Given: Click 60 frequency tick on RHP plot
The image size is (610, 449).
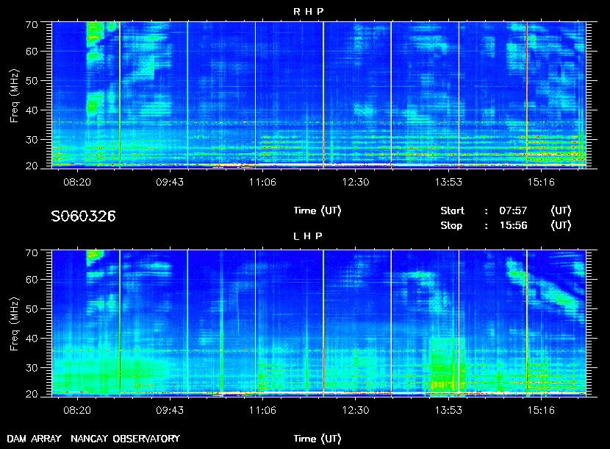Looking at the screenshot, I should coord(32,52).
